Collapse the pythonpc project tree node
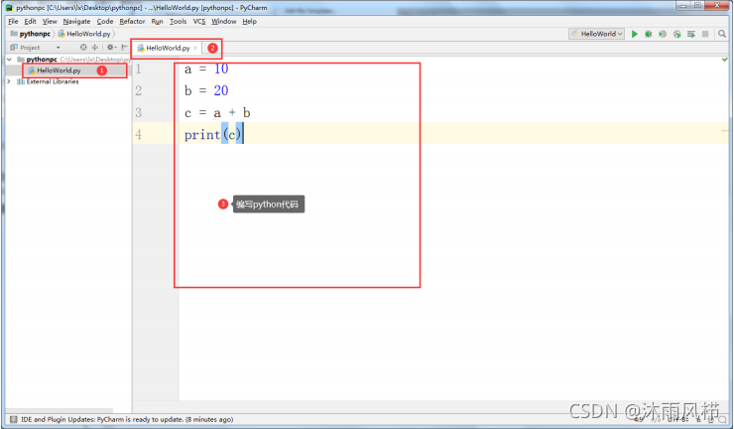The height and width of the screenshot is (429, 734). (x=9, y=60)
